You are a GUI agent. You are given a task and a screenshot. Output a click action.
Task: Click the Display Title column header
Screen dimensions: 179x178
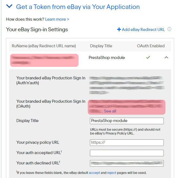pyautogui.click(x=101, y=46)
